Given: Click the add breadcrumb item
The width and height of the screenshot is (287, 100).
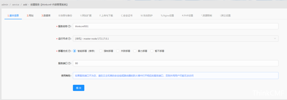Looking at the screenshot, I should 25,5.
